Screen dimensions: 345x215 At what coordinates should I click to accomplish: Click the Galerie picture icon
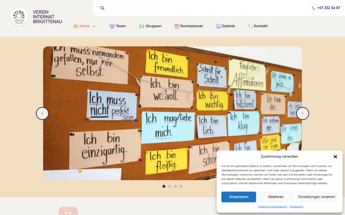[x=218, y=26]
